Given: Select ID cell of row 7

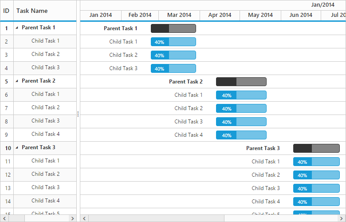Looking at the screenshot, I should pos(7,108).
